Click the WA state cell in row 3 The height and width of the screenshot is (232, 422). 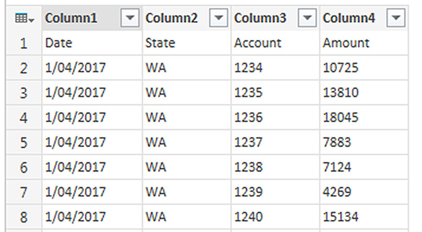coord(186,93)
